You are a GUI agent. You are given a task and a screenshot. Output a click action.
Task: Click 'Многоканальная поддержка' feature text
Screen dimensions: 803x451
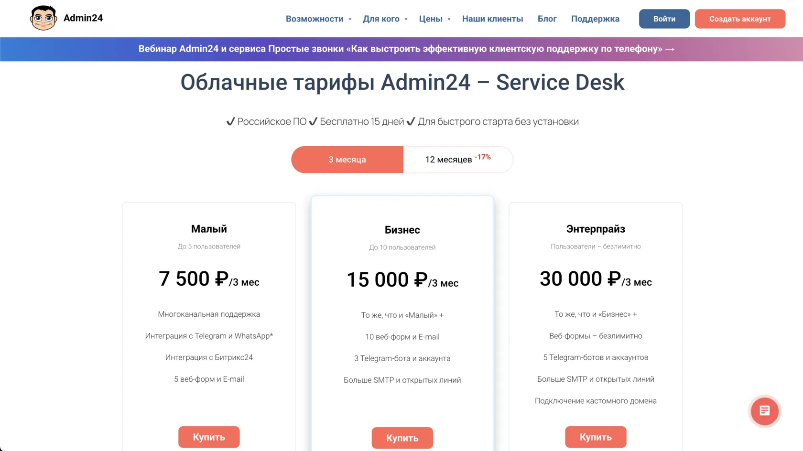[209, 314]
